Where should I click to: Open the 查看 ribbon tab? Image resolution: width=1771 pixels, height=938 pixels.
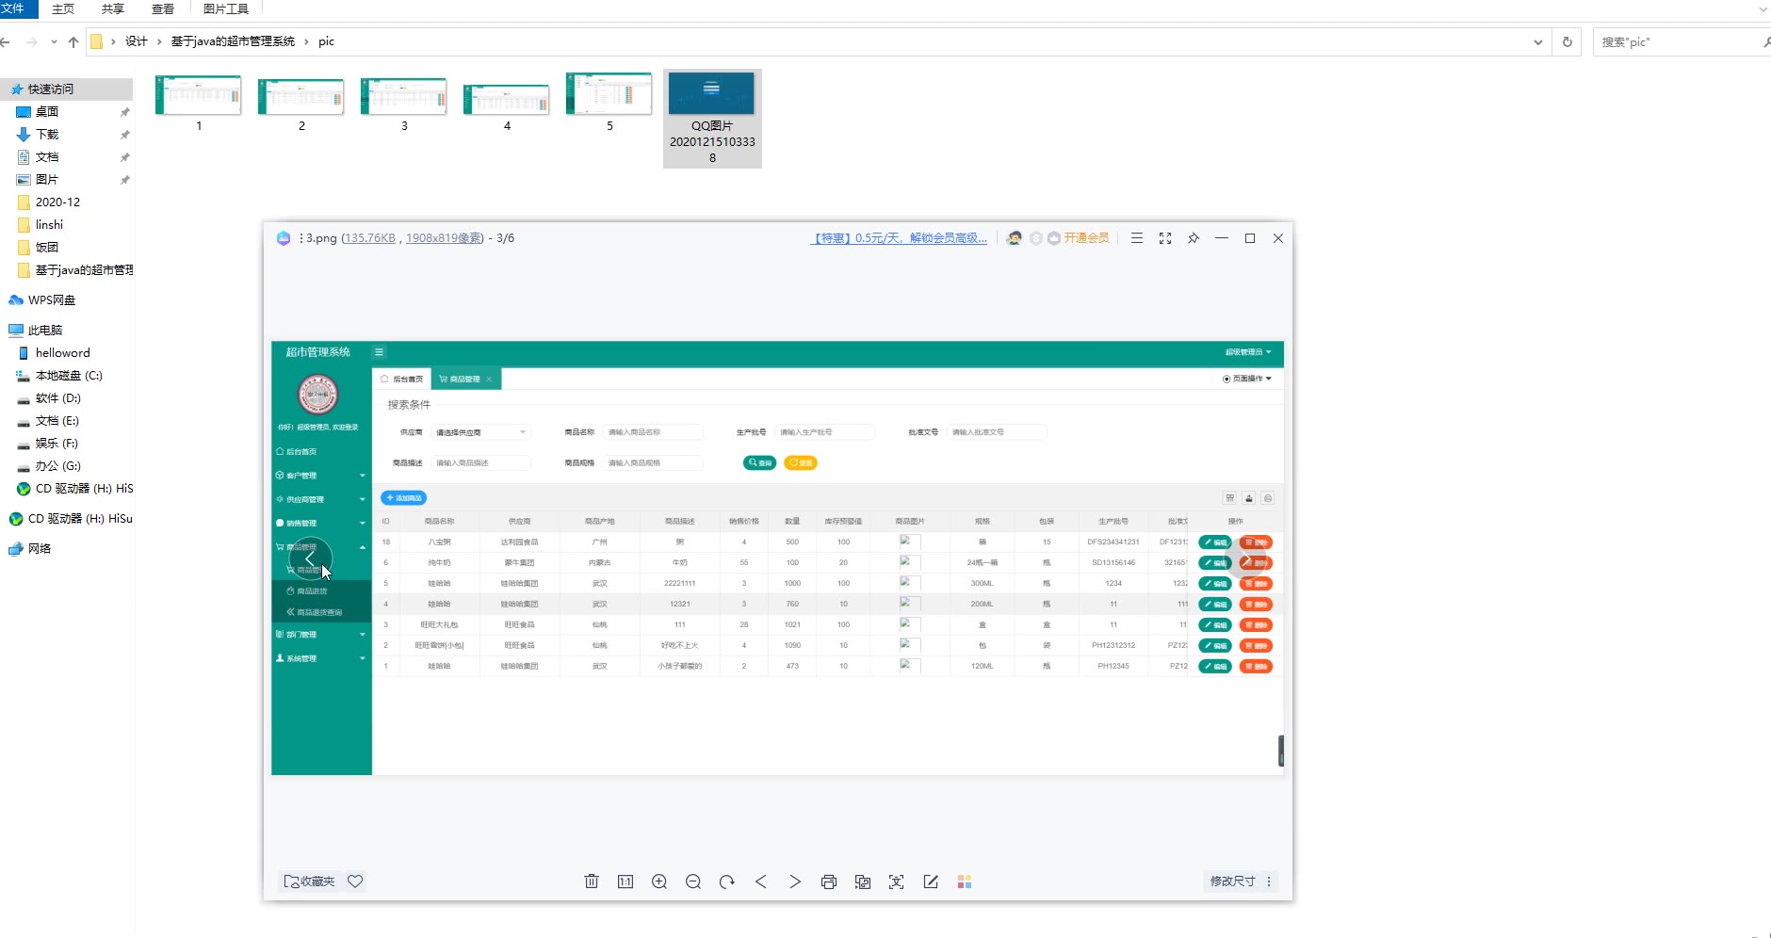click(x=163, y=9)
